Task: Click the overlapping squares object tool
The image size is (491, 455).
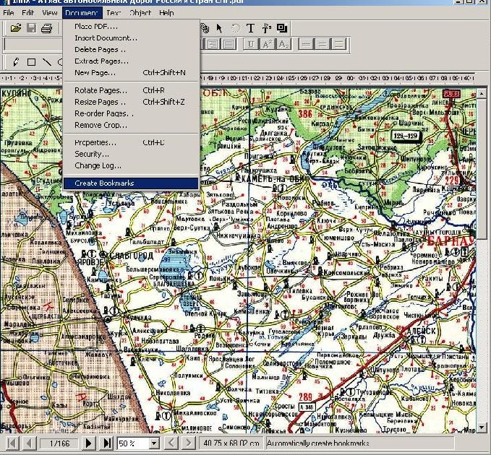Action: click(282, 28)
